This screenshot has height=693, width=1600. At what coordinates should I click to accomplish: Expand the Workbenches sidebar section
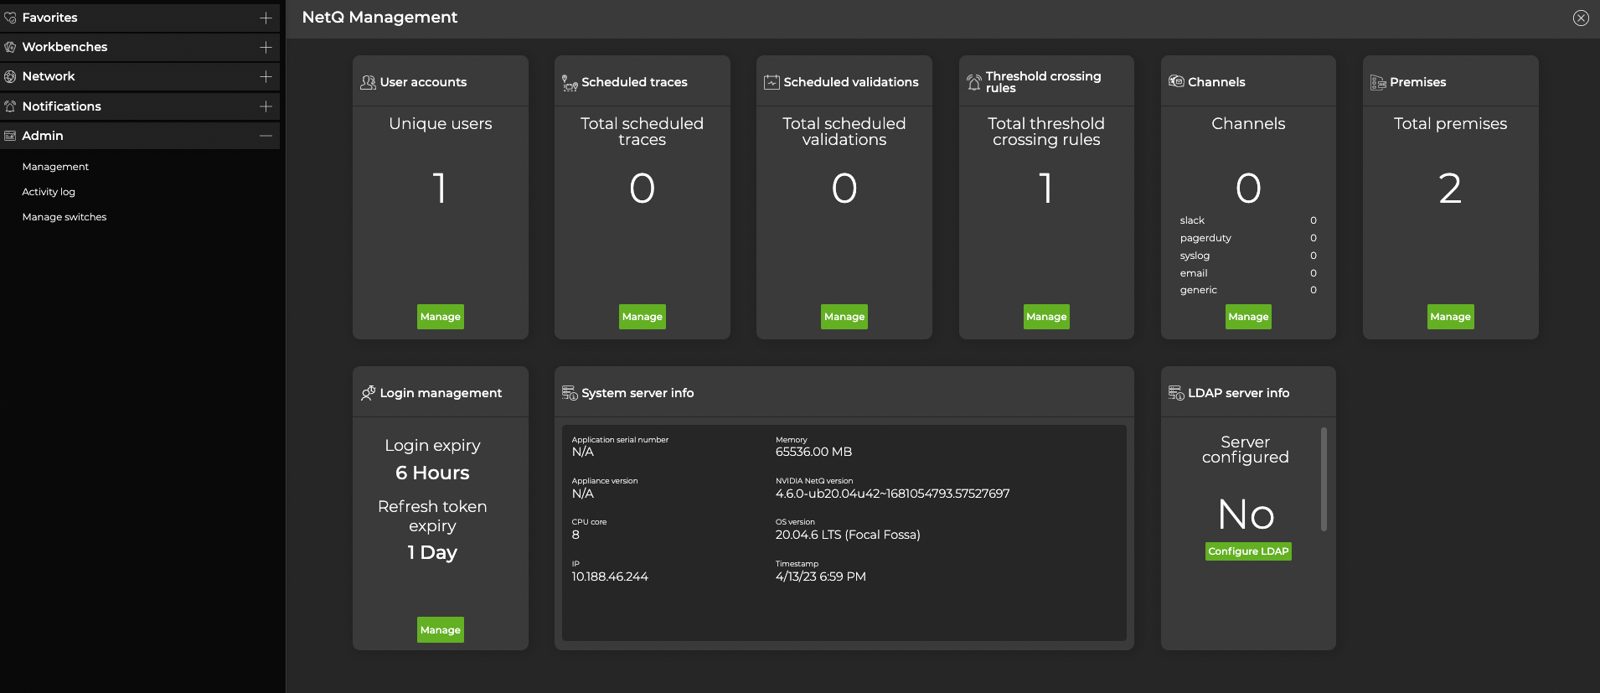point(266,47)
